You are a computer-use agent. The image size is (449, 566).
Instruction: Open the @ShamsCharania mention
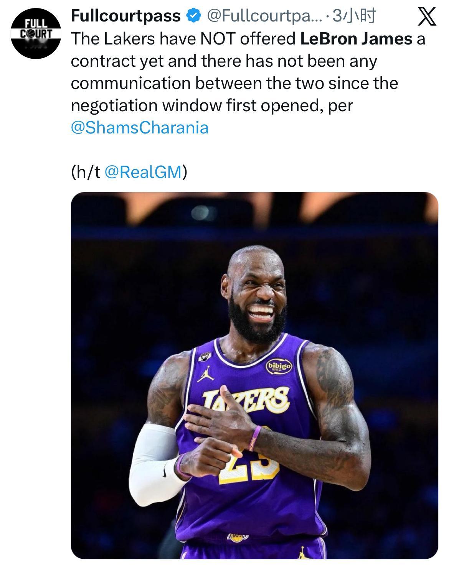click(140, 128)
